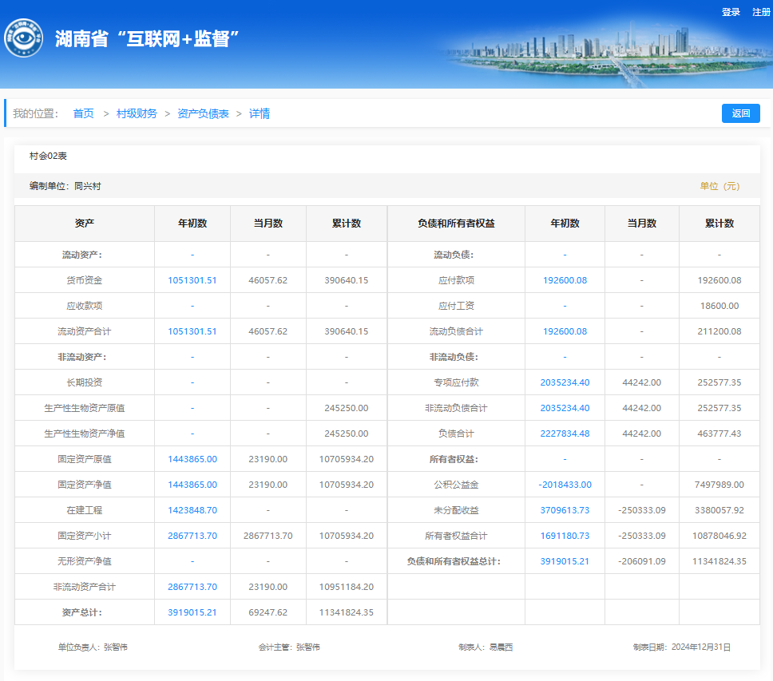This screenshot has height=681, width=773.
Task: Select 货币资金 cumulative value 390640.15
Action: 346,280
